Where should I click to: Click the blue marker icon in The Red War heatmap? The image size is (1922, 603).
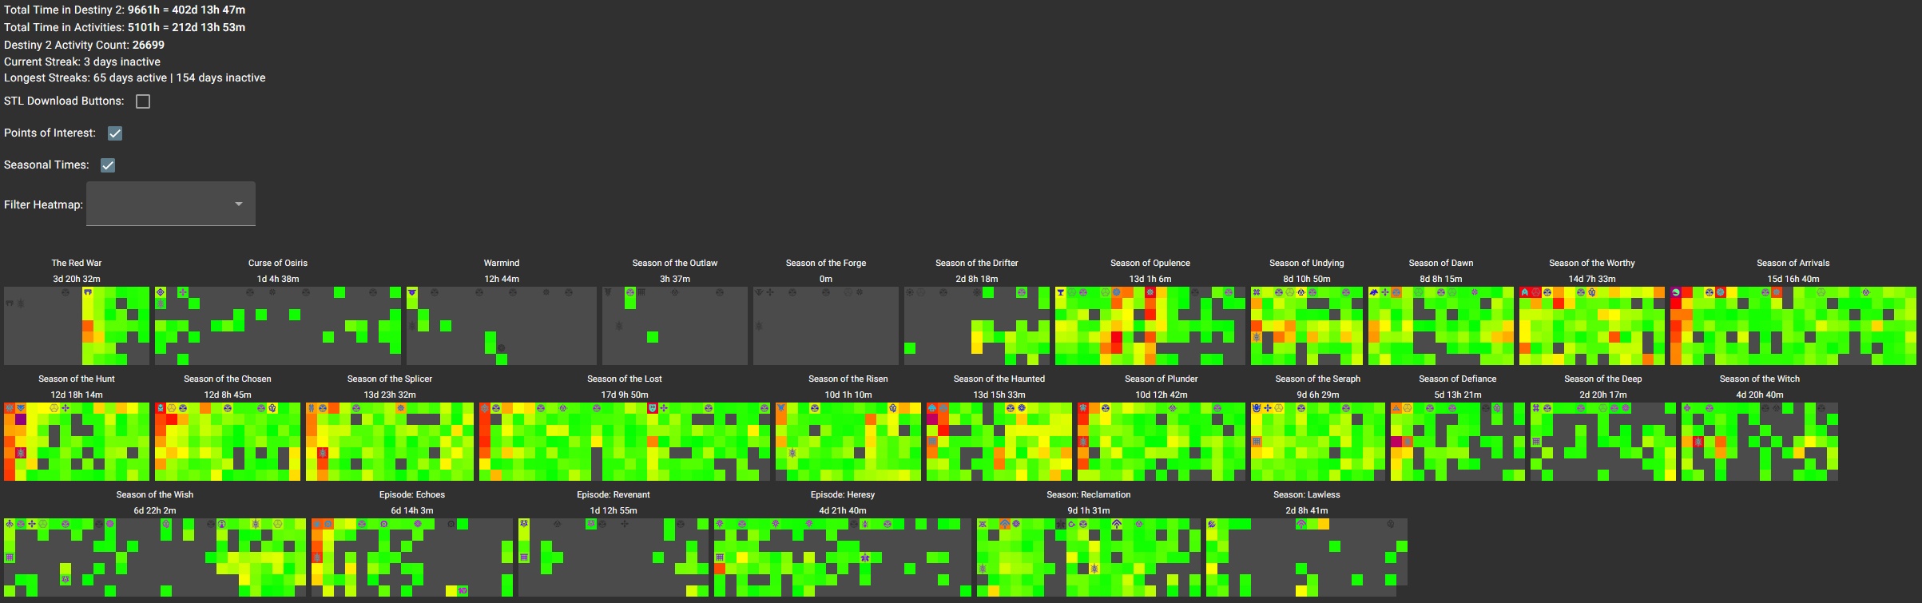88,292
